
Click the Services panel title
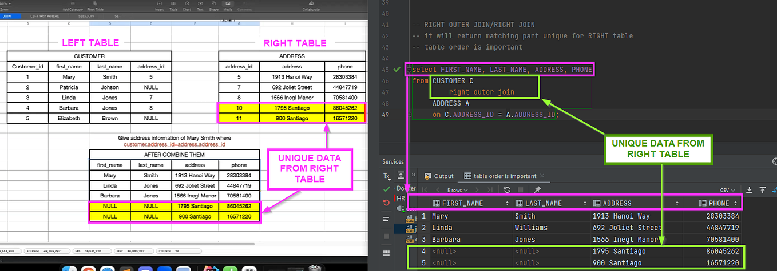pos(394,161)
